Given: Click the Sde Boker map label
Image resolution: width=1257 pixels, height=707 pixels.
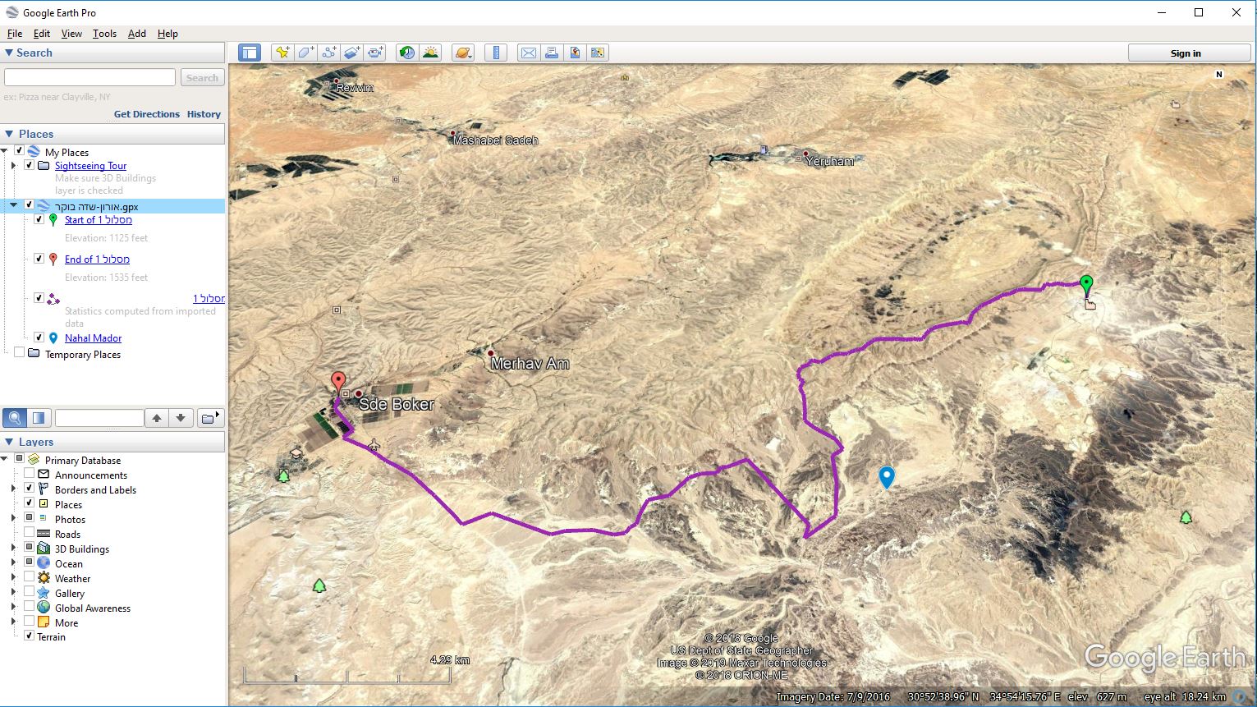Looking at the screenshot, I should 397,404.
